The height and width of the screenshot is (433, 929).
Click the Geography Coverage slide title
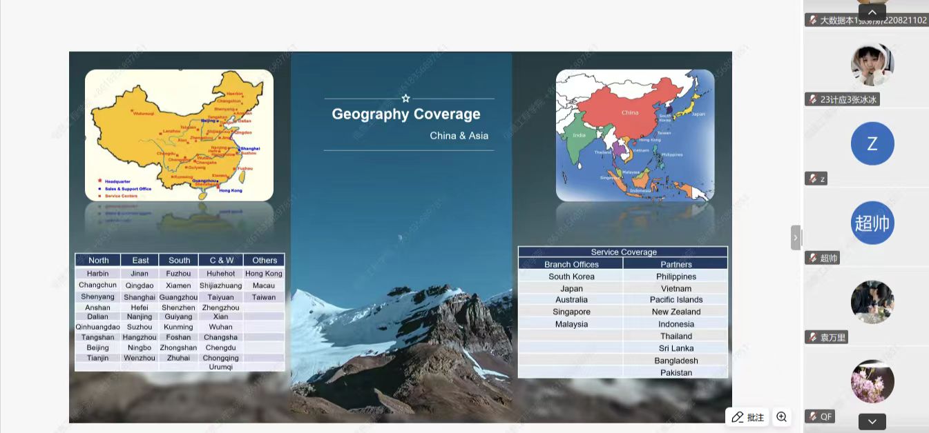[405, 114]
